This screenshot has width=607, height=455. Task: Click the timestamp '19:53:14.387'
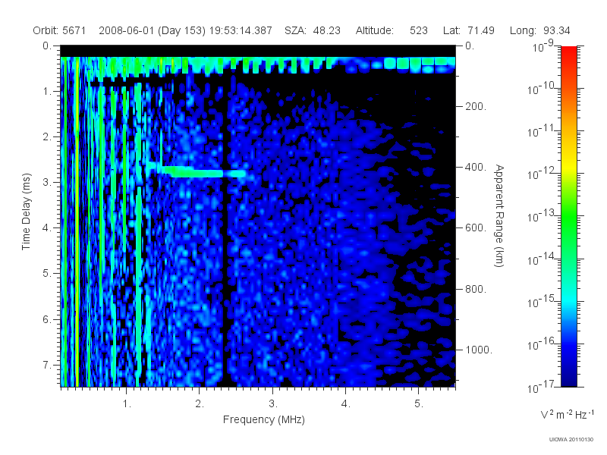[241, 30]
